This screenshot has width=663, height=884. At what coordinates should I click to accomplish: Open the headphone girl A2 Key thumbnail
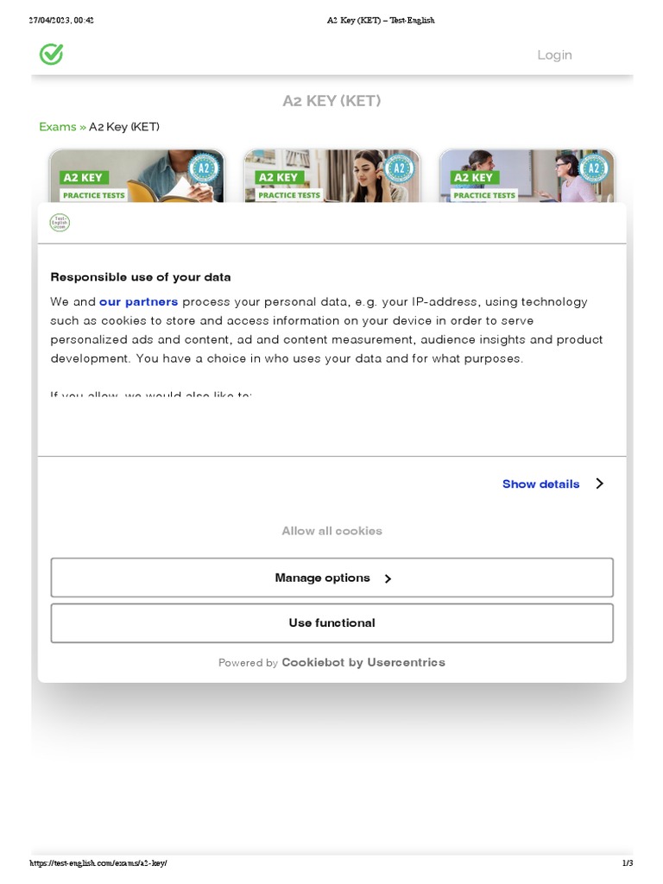(332, 175)
